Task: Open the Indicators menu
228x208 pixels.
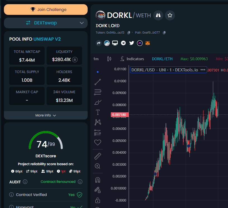Action: tap(132, 59)
